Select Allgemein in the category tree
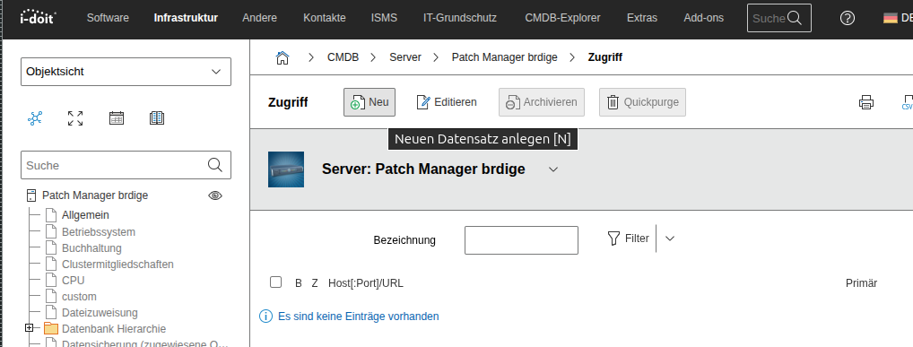Screen dimensions: 913x347 click(85, 215)
